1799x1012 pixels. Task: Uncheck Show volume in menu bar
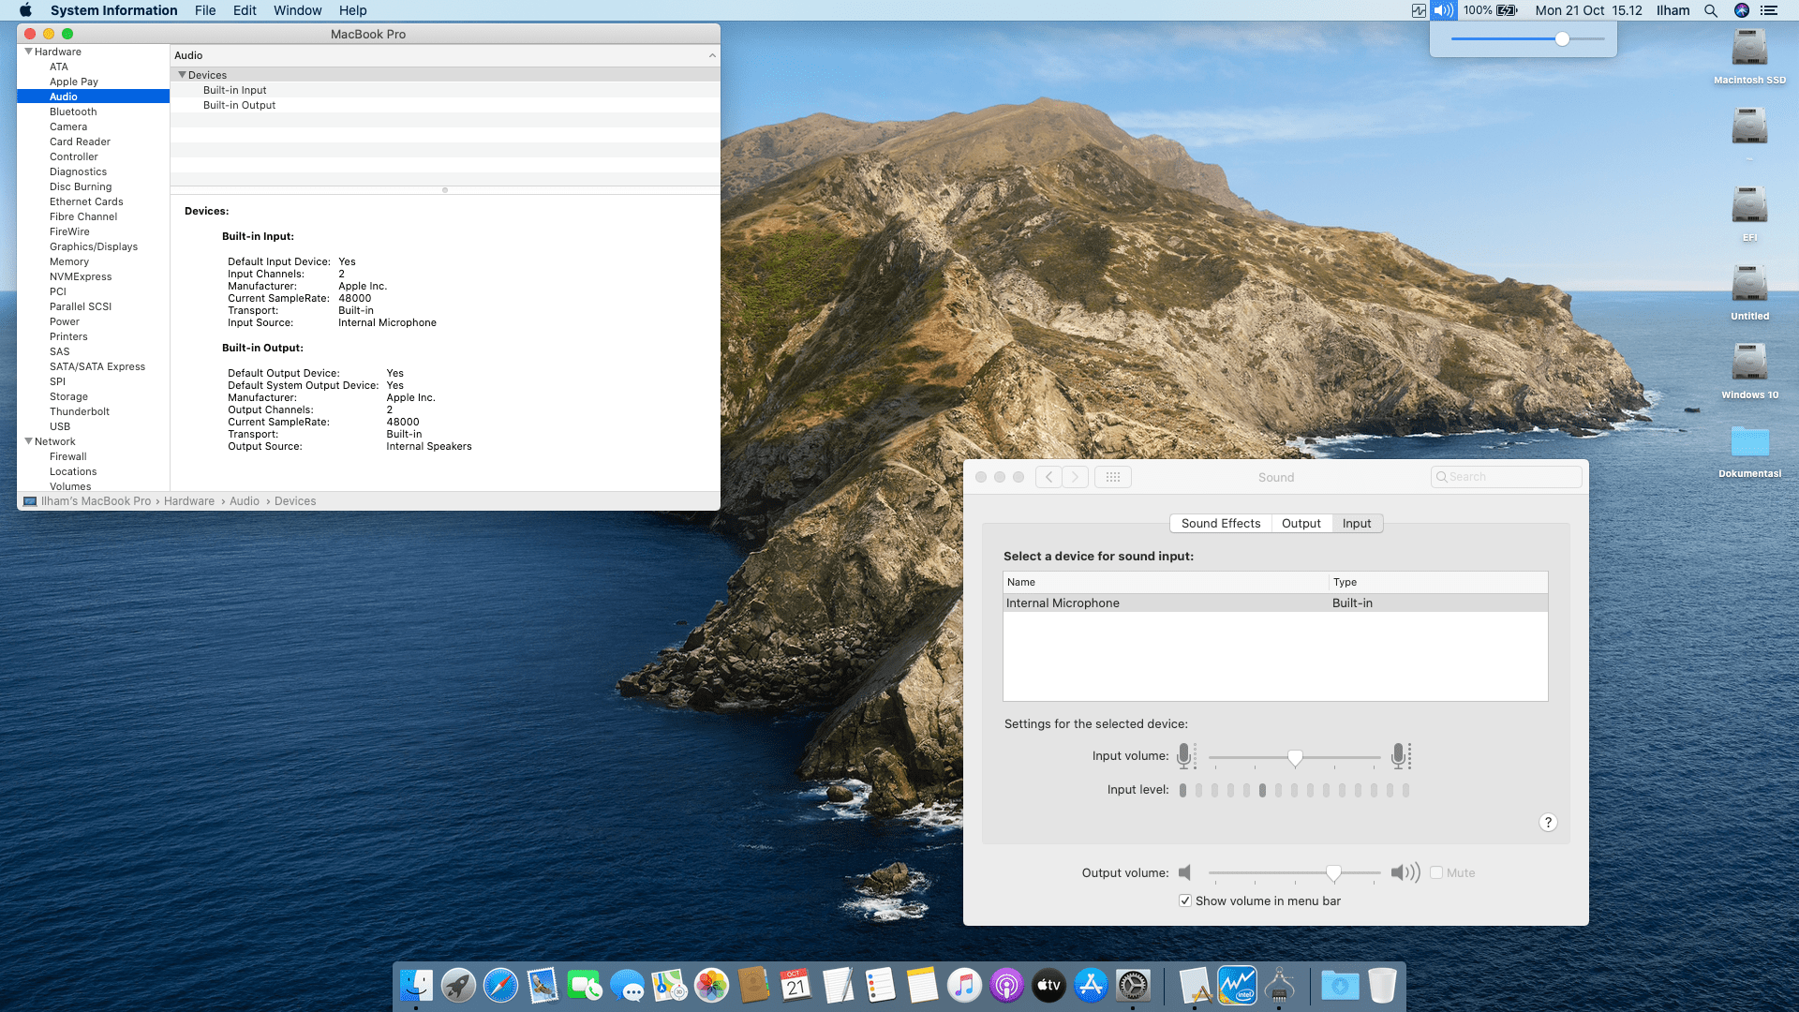1185,900
